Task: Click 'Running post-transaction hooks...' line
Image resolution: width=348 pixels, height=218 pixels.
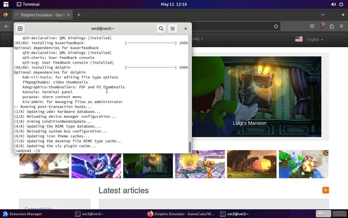Action: [53, 107]
